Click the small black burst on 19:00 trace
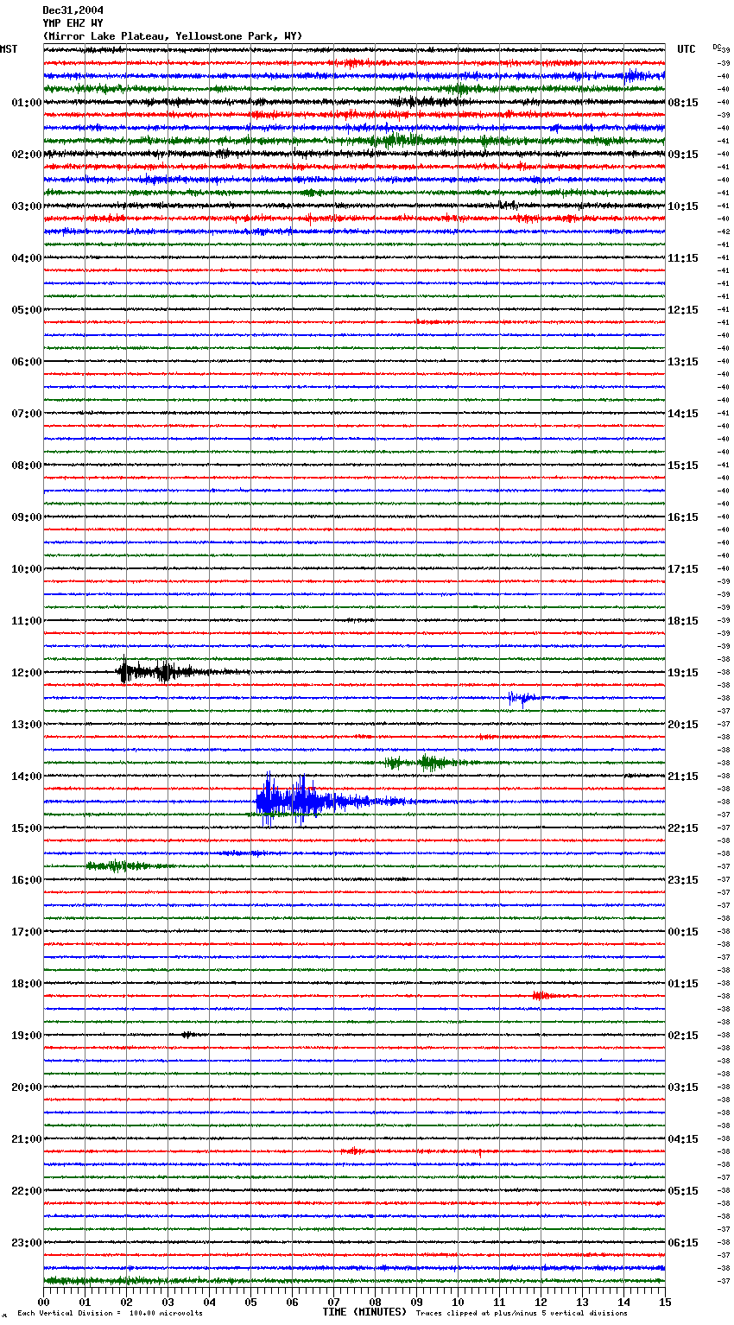734x1325 pixels. tap(189, 1034)
